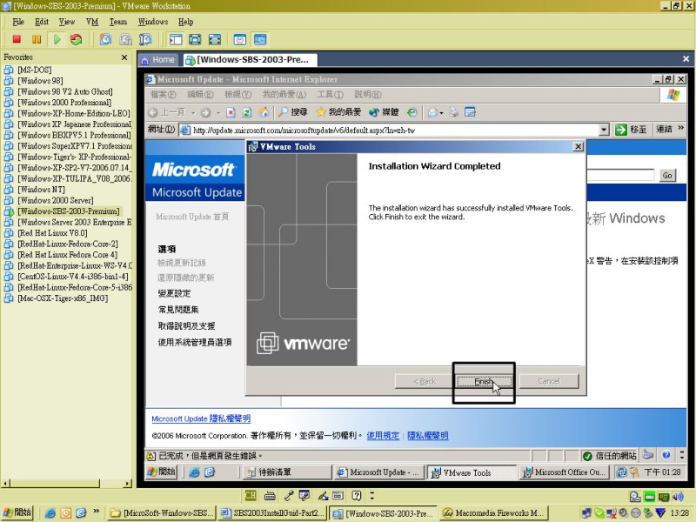Click the 使用系統管理員選項 sidebar link
Viewport: 696px width, 522px height.
[195, 342]
